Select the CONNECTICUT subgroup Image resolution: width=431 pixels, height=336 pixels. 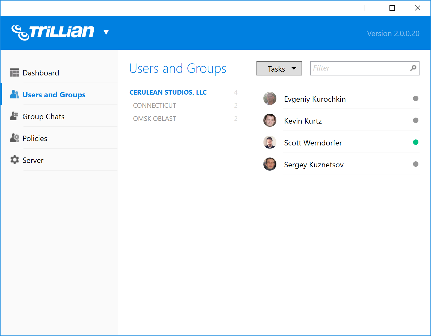tap(155, 106)
